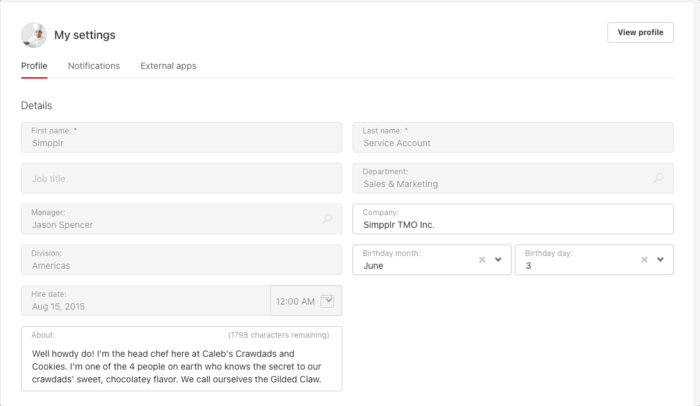
Task: Expand the Birthday day dropdown
Action: 660,260
